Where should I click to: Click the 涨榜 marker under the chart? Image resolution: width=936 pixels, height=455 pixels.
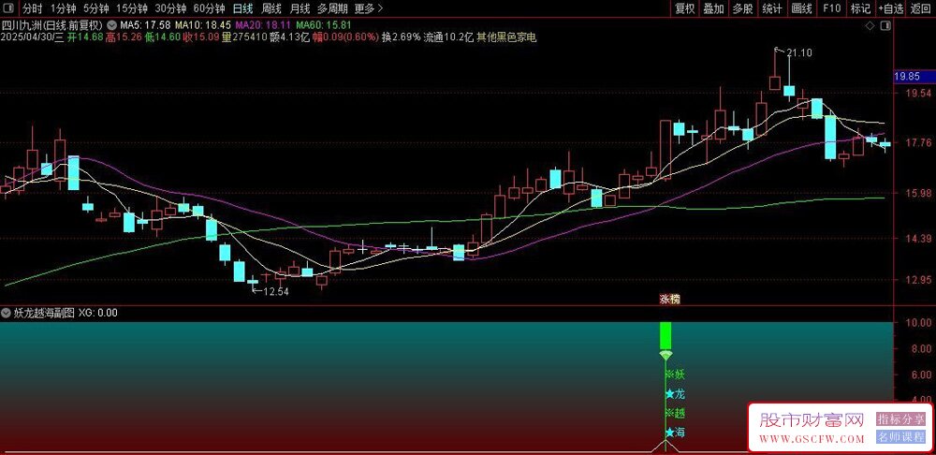point(669,300)
